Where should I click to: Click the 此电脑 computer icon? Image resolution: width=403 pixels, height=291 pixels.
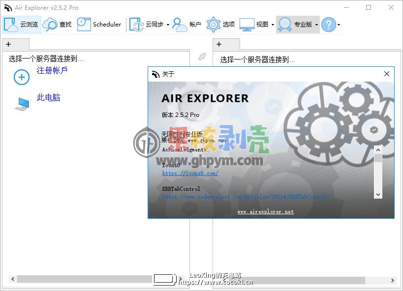pos(22,104)
